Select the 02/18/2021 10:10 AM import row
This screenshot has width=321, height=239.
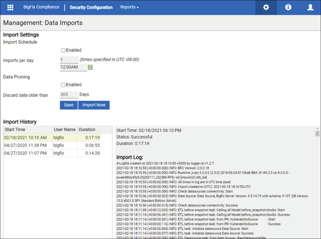[x=26, y=138]
